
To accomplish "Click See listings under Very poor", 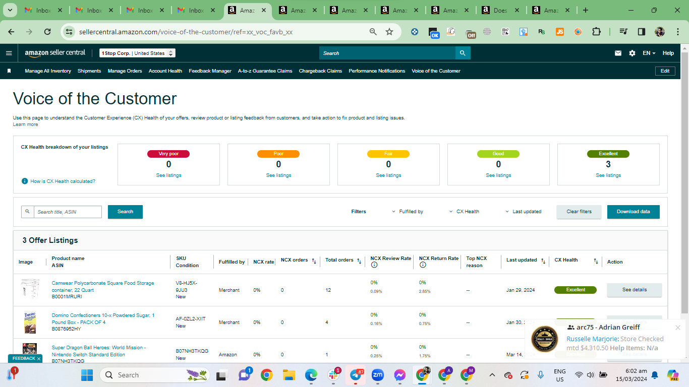I will [x=168, y=175].
